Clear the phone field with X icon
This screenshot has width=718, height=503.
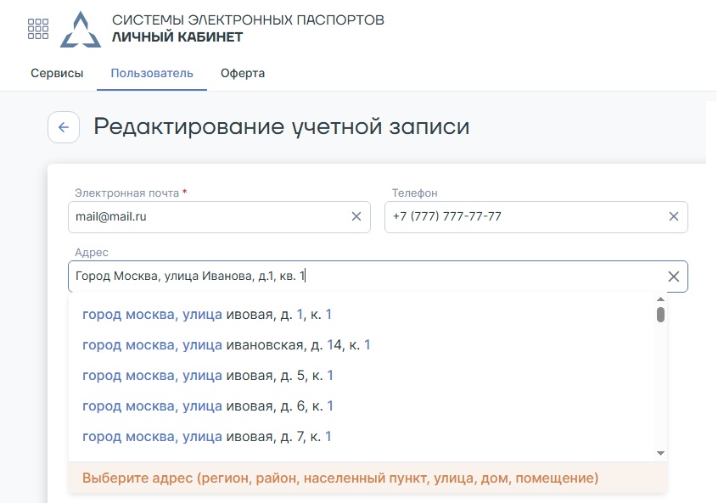coord(674,217)
